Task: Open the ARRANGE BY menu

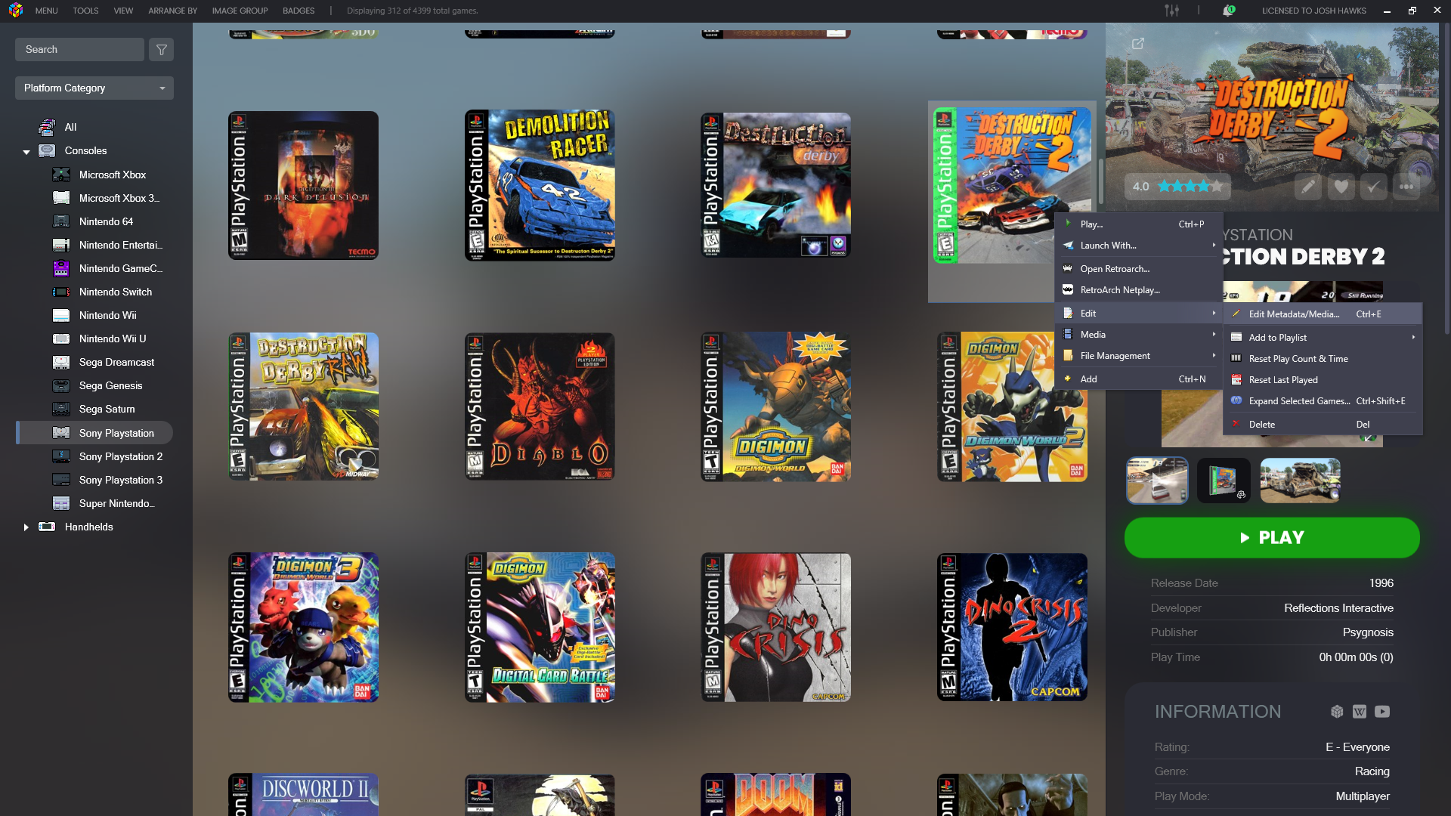Action: point(172,11)
